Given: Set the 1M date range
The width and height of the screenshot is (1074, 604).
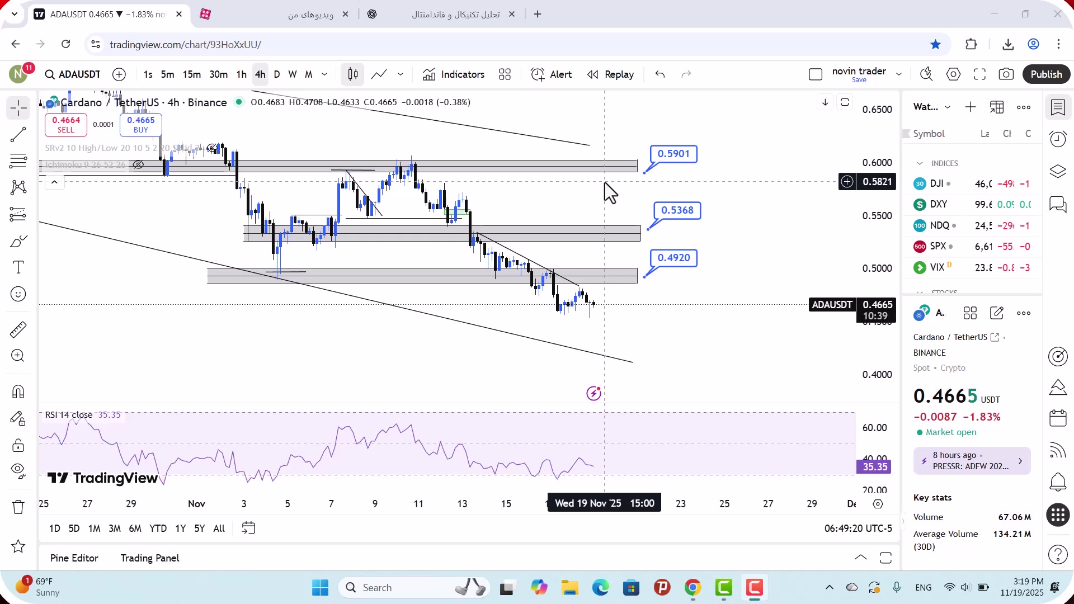Looking at the screenshot, I should [94, 528].
